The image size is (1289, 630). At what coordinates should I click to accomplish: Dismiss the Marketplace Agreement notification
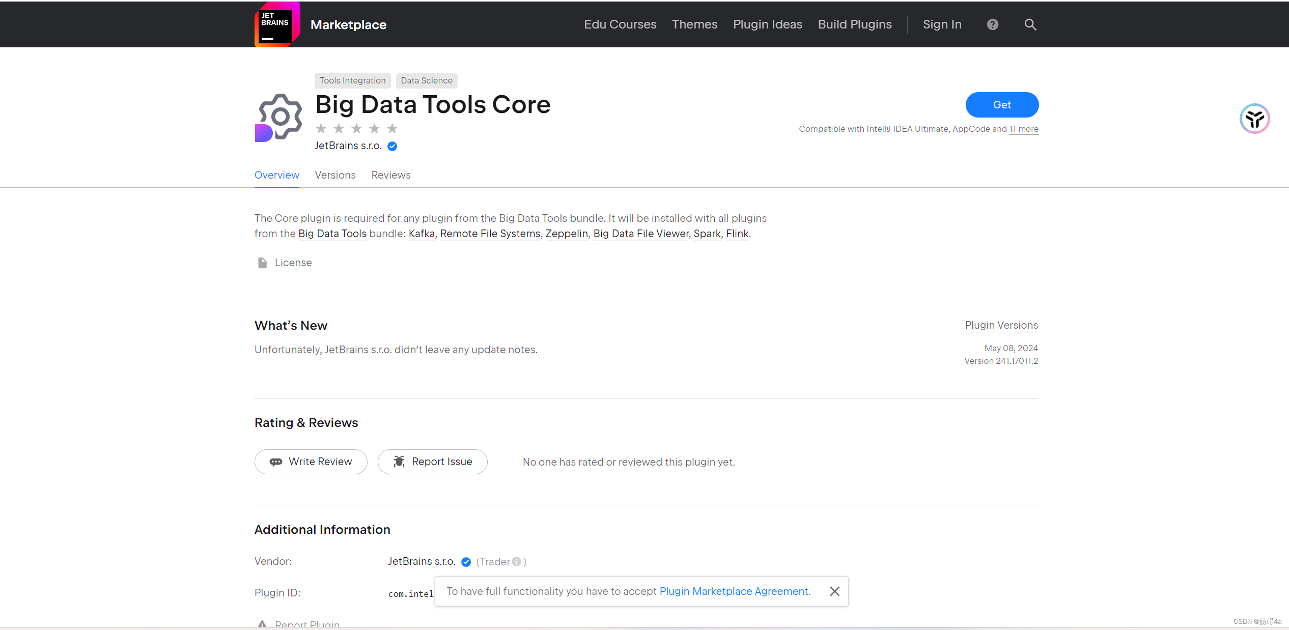pyautogui.click(x=834, y=591)
